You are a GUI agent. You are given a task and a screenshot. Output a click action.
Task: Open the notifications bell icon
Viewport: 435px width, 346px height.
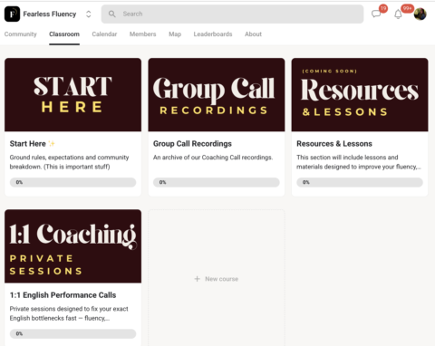pos(398,14)
